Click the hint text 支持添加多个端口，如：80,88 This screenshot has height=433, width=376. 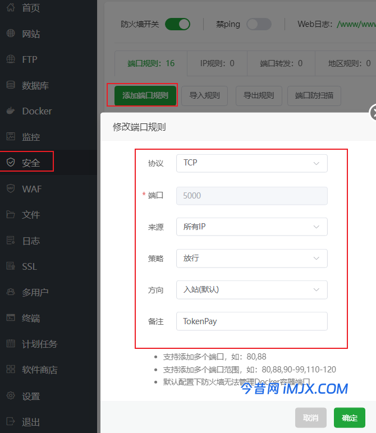[215, 357]
